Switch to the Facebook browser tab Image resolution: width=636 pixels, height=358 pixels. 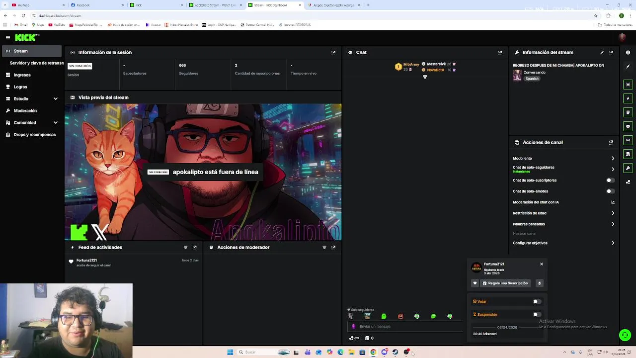tap(96, 5)
